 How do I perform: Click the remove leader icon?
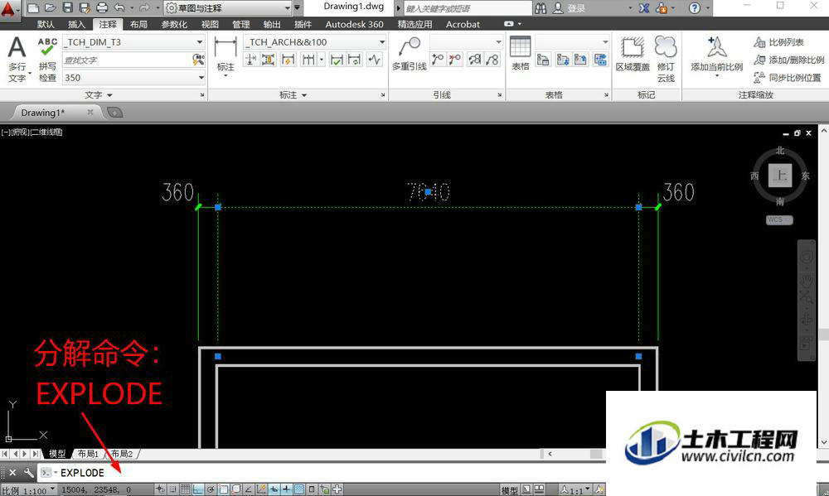tap(454, 60)
